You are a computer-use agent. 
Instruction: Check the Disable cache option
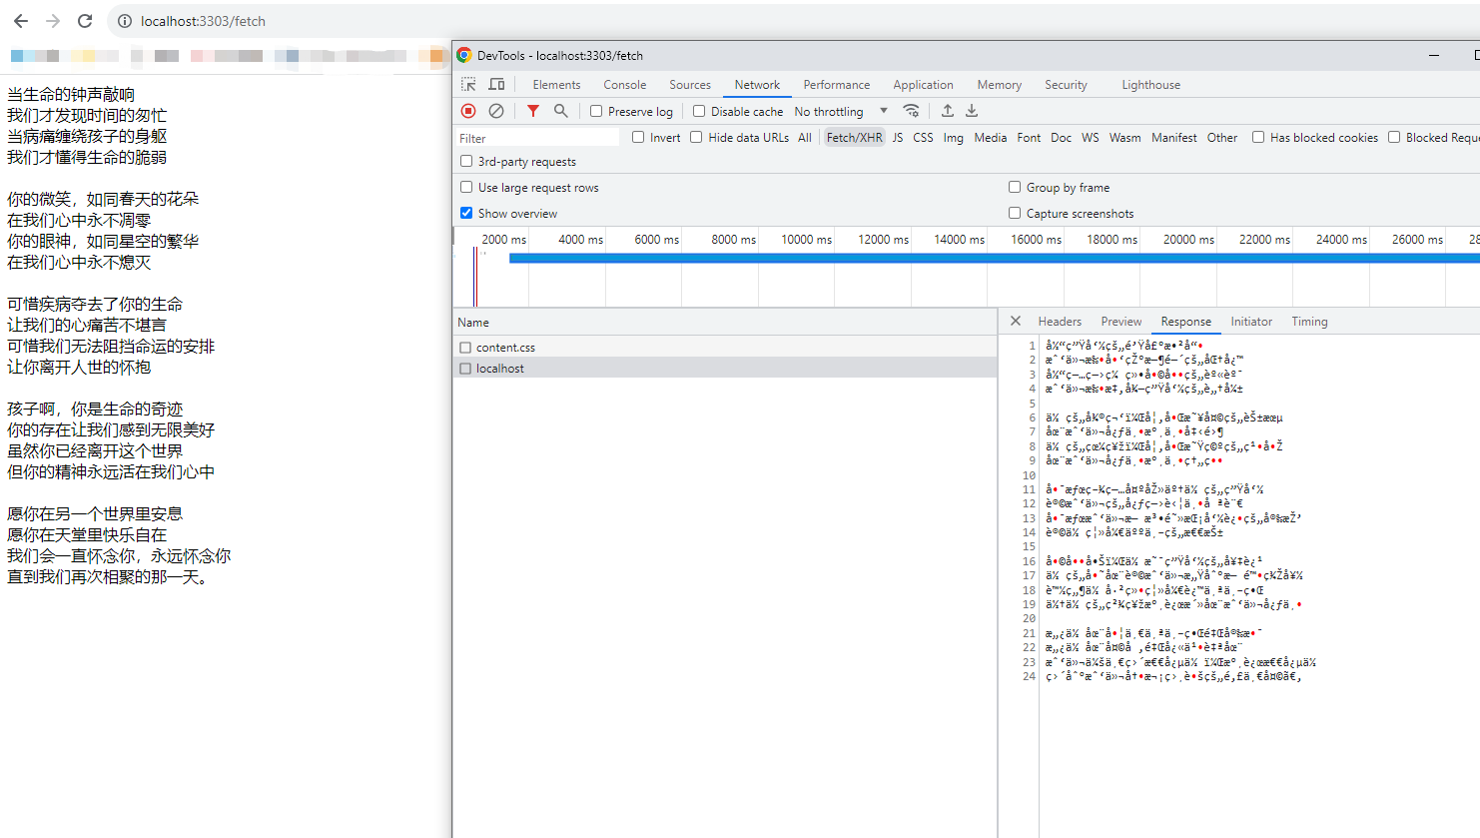[699, 112]
